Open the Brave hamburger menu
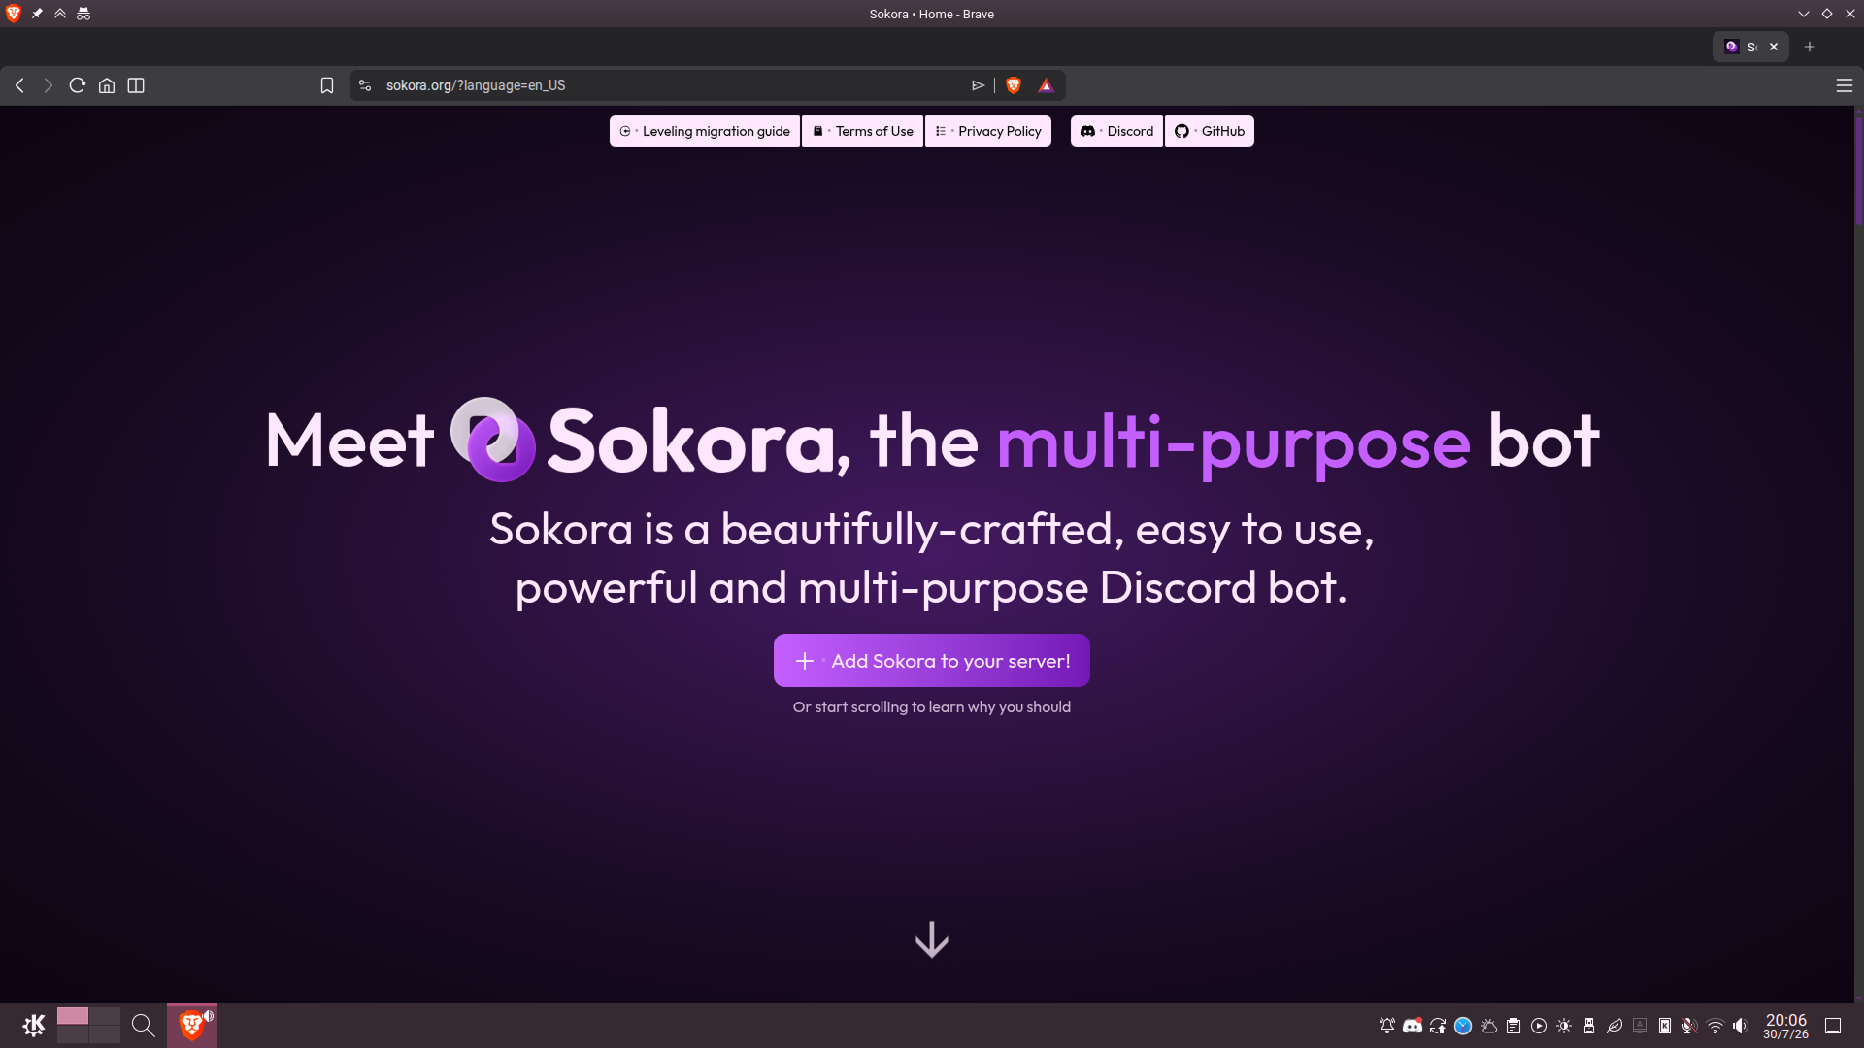1864x1048 pixels. pyautogui.click(x=1845, y=85)
